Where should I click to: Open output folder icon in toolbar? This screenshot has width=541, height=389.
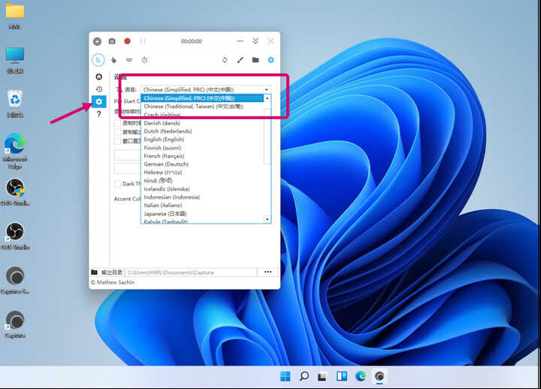pyautogui.click(x=255, y=60)
